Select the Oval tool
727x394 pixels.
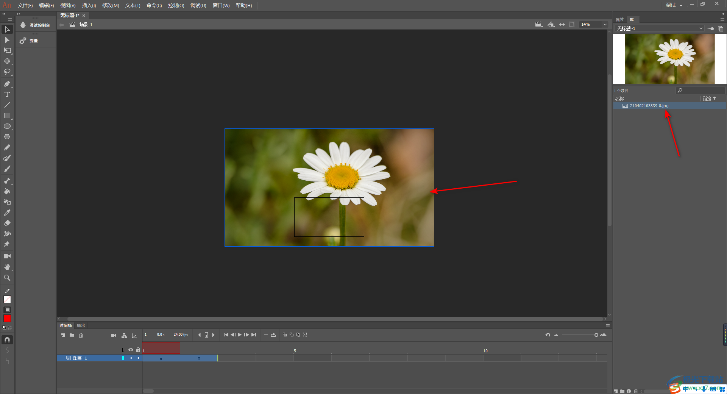pos(7,126)
